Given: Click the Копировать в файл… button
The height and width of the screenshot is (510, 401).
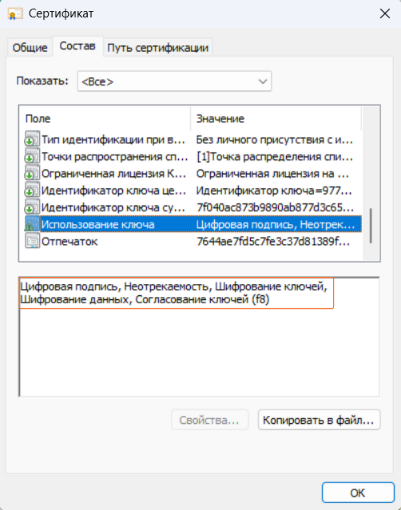Looking at the screenshot, I should [x=319, y=420].
